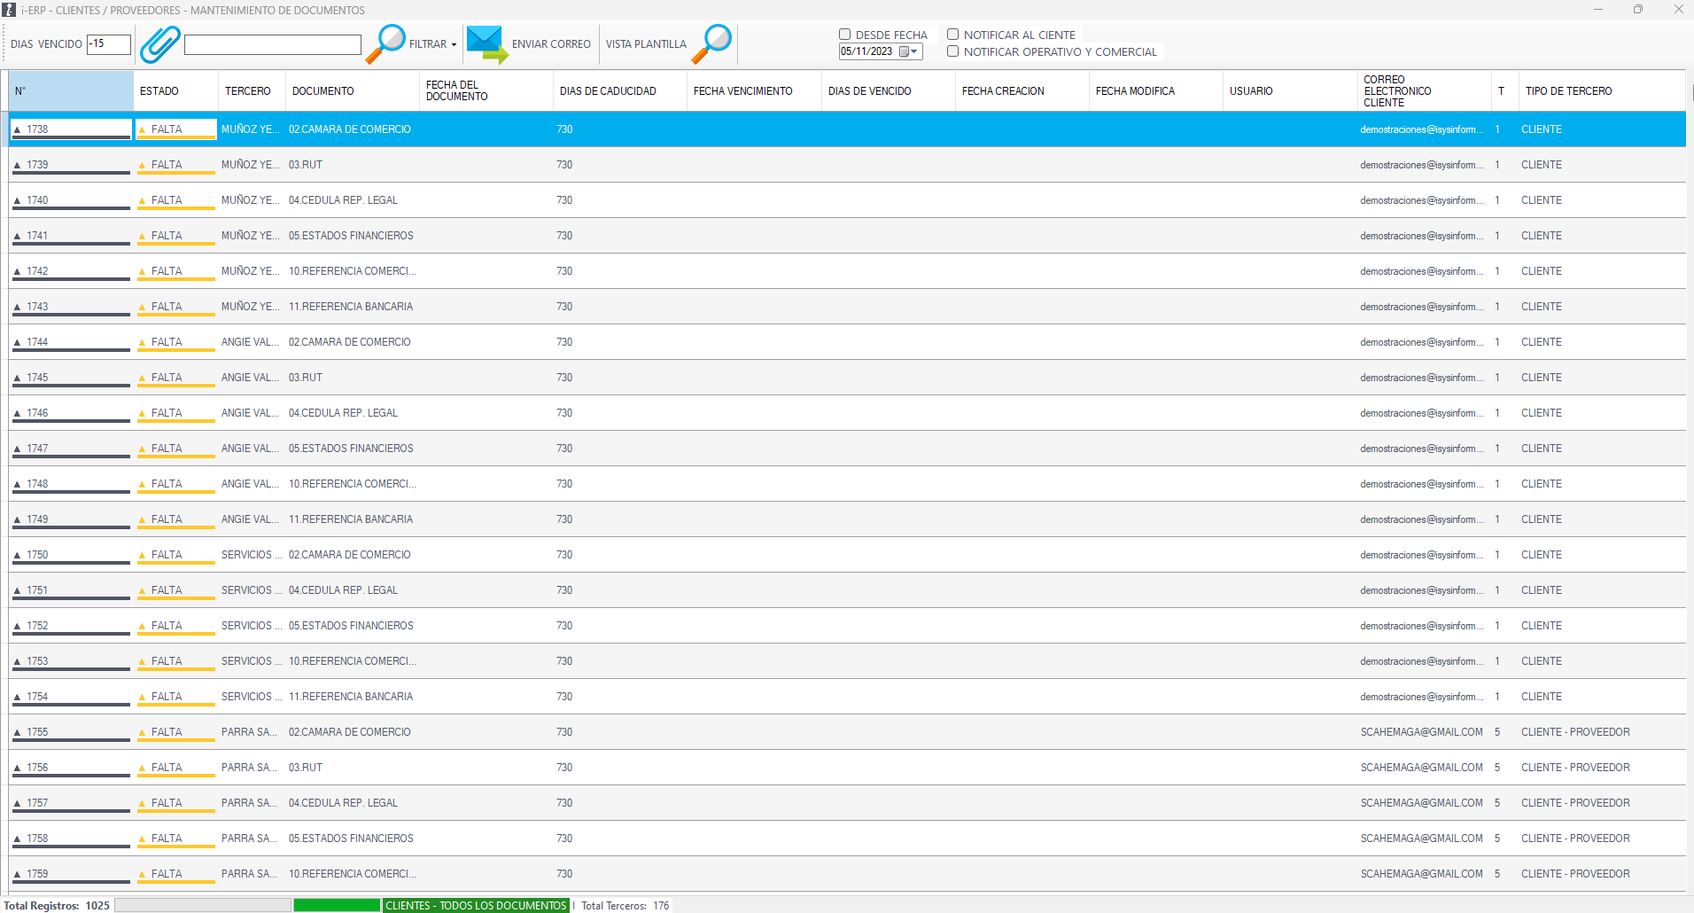The height and width of the screenshot is (913, 1694).
Task: Open the FILTRAR dropdown arrow
Action: [x=454, y=44]
